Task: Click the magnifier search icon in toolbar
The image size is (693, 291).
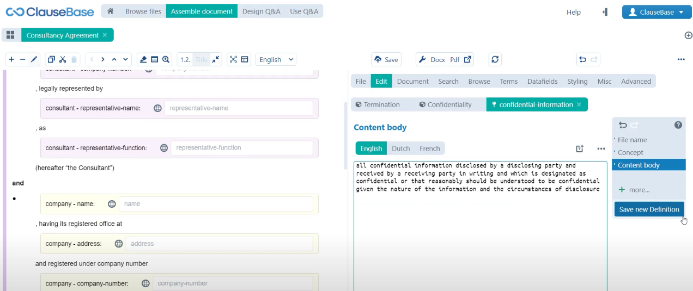Action: [x=166, y=59]
